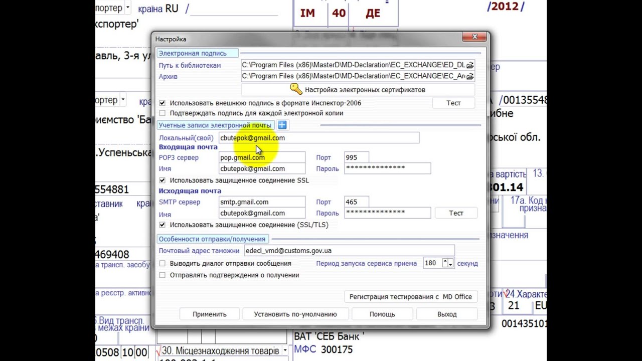Viewport: 642px width, 361px height.
Task: Edit outgoing mail Имя field
Action: (x=262, y=213)
